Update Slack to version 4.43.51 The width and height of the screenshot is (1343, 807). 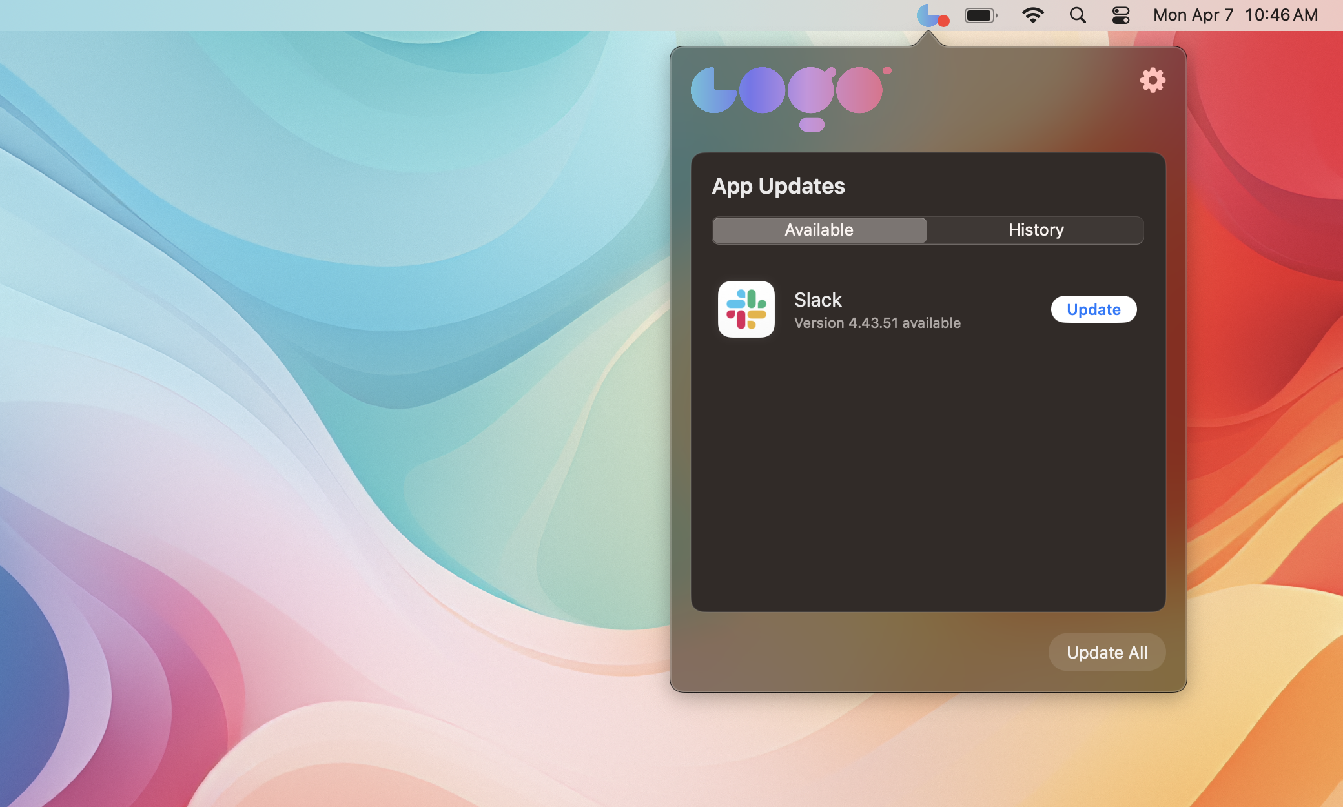[x=1093, y=309]
